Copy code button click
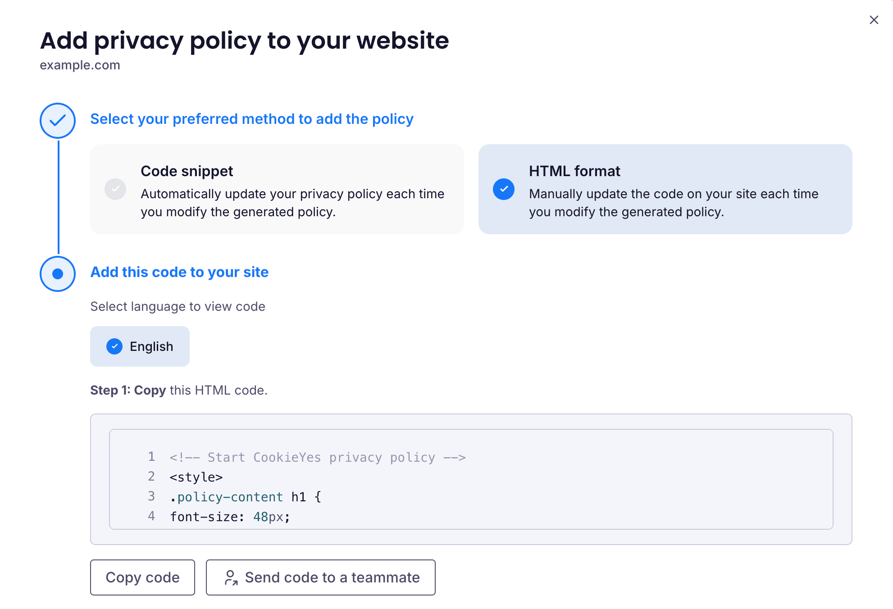 coord(142,577)
